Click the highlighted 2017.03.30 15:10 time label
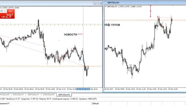The width and height of the screenshot is (186, 105). click(x=83, y=89)
